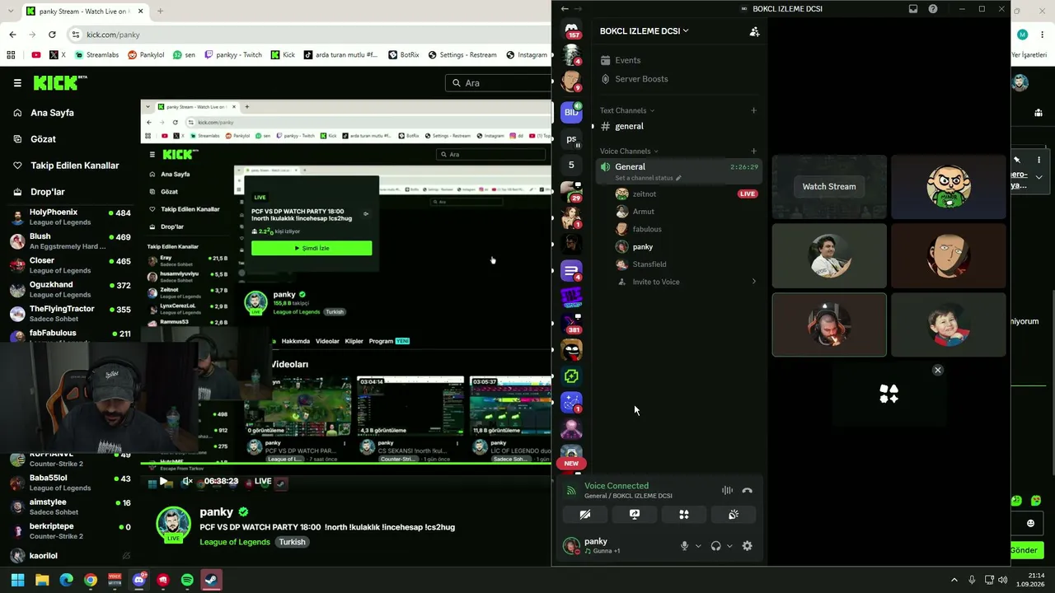Click the Kick search field Ara

499,82
